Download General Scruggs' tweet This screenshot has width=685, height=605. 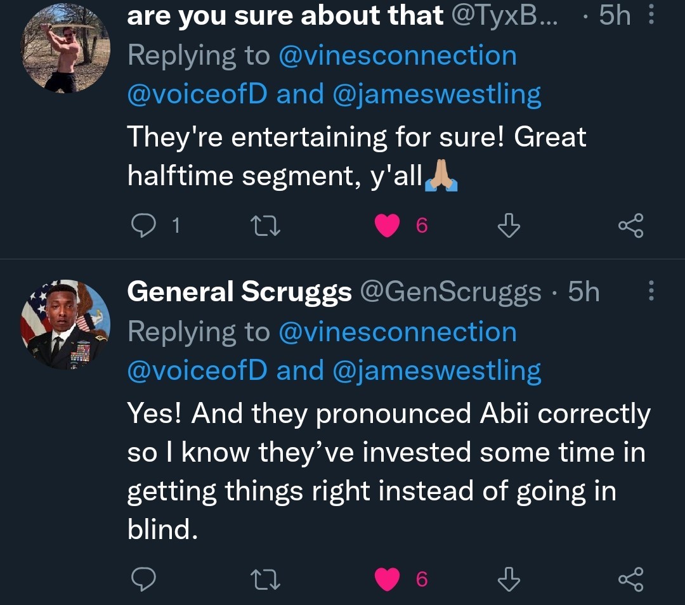pyautogui.click(x=509, y=578)
